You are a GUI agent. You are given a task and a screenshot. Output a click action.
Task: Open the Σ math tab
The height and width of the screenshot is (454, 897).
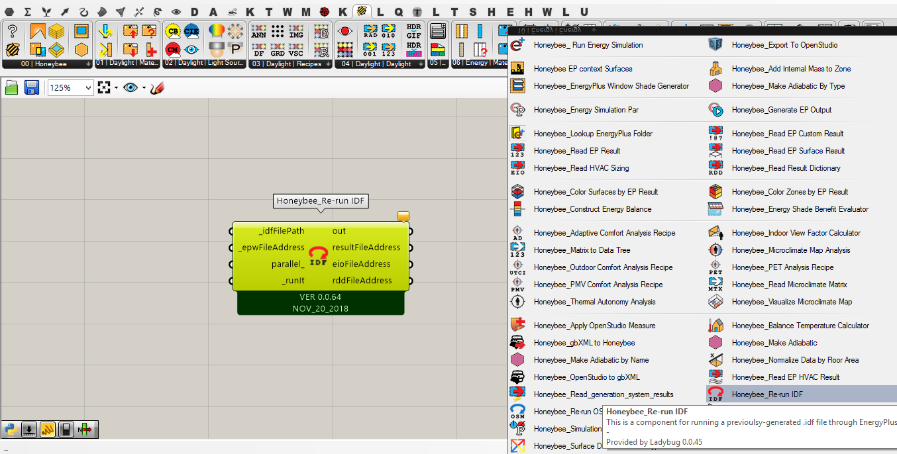tap(28, 12)
